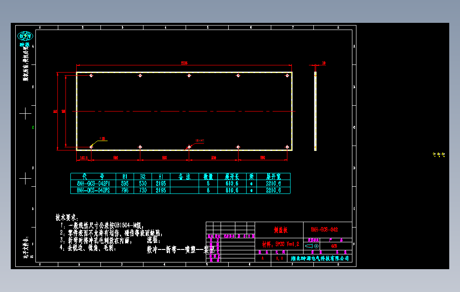Click the company name in cyan text
This screenshot has height=292, width=460.
coord(320,258)
